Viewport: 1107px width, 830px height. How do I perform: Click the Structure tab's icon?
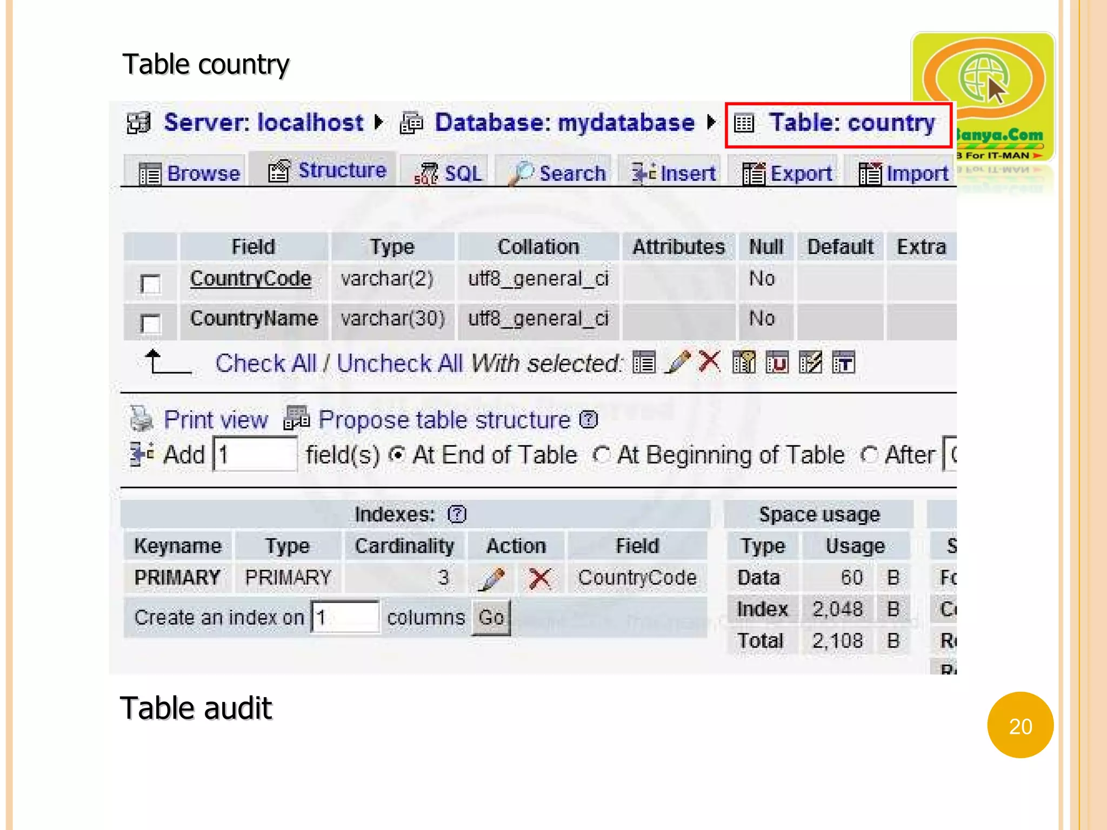coord(279,171)
